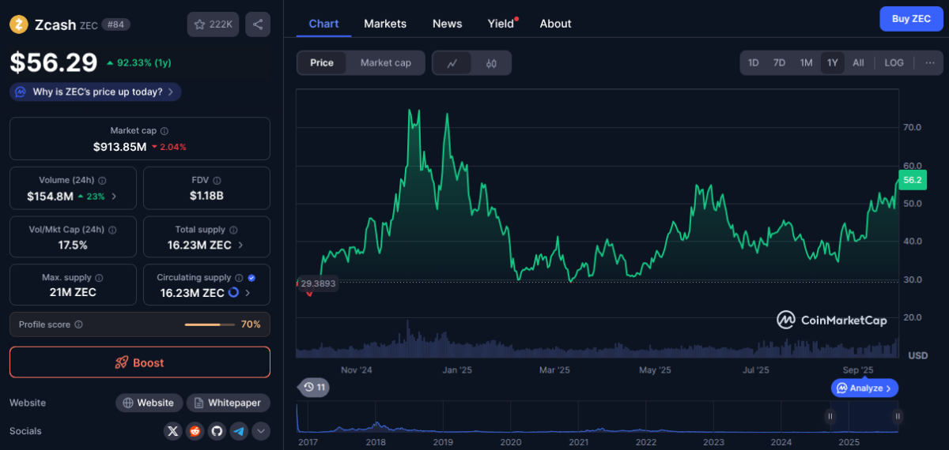949x450 pixels.
Task: Select the Price toggle
Action: (x=322, y=63)
